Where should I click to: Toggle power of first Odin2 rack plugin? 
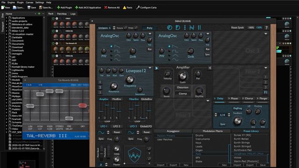pyautogui.click(x=53, y=19)
